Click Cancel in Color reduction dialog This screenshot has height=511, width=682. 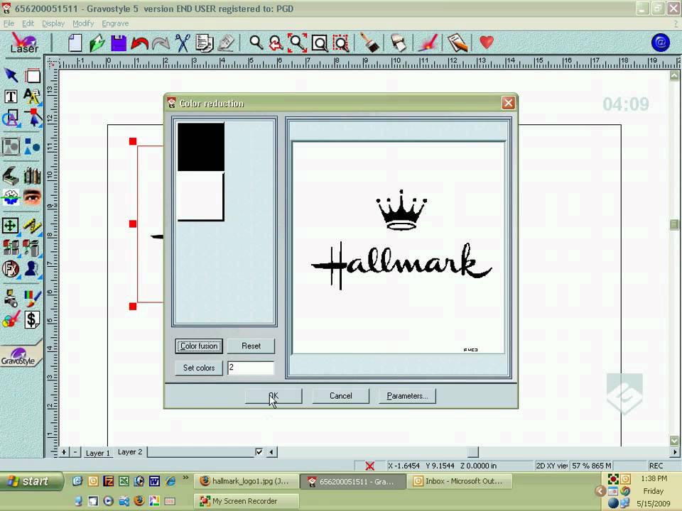pos(340,396)
